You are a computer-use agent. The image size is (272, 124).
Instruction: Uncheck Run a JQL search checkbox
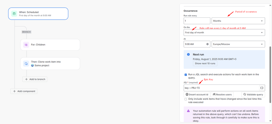[186, 75]
